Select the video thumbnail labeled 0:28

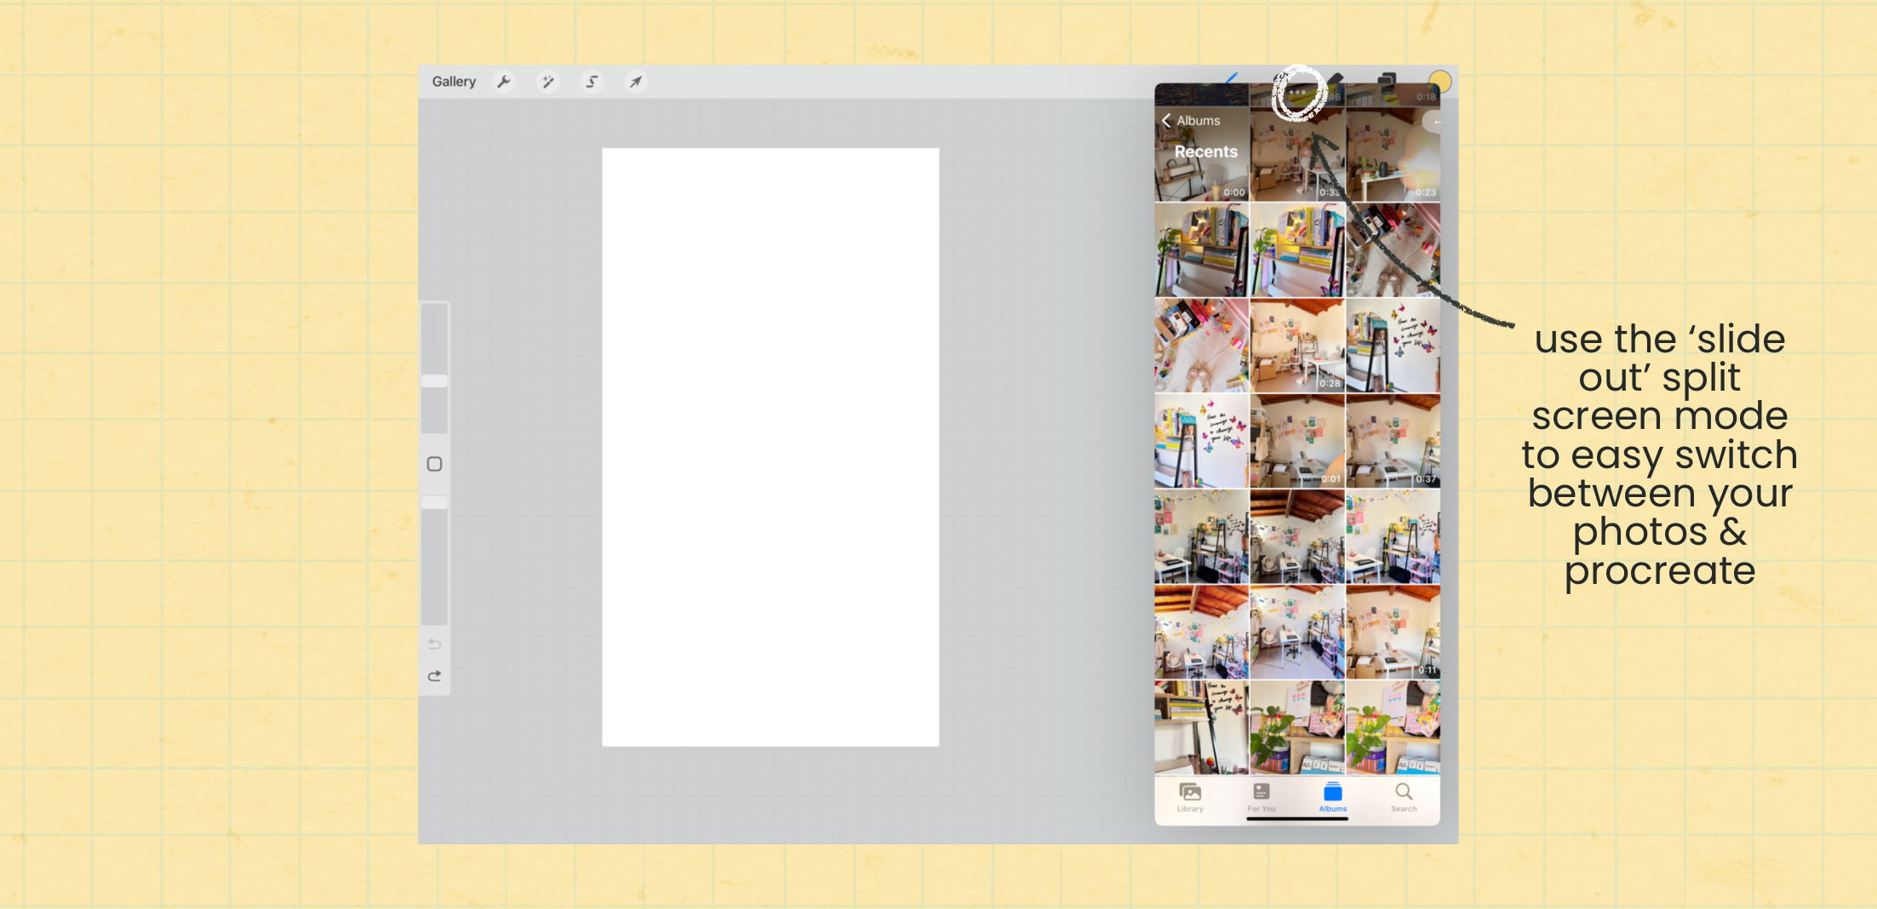[x=1296, y=345]
